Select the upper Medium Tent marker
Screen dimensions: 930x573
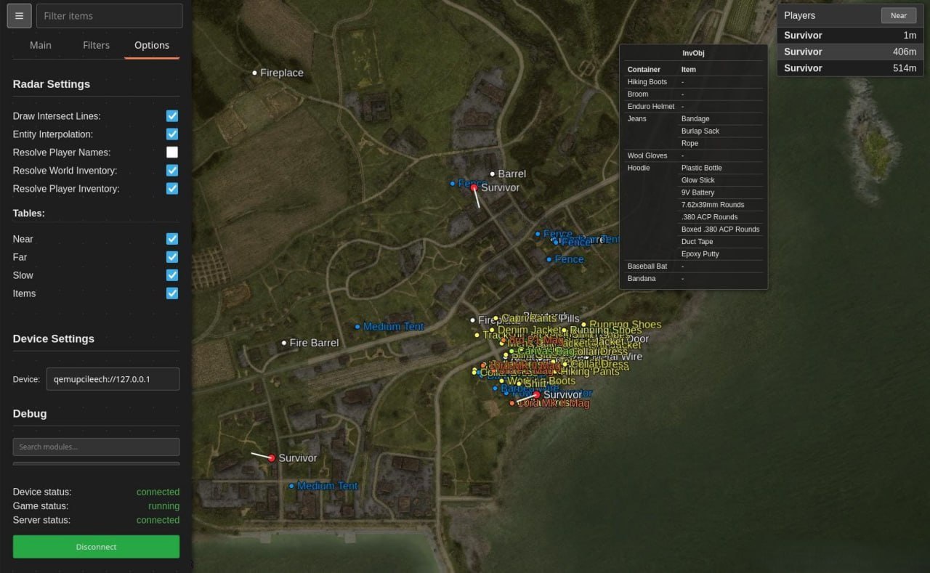(x=357, y=326)
